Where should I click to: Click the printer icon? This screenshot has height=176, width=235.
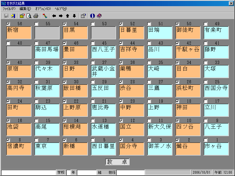coord(36,16)
